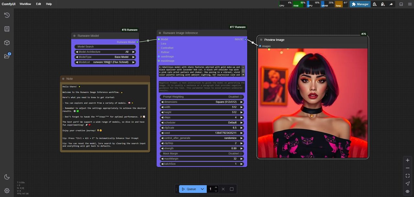Open the model library cube icon
Viewport: 414px width, 197px height.
(x=7, y=43)
